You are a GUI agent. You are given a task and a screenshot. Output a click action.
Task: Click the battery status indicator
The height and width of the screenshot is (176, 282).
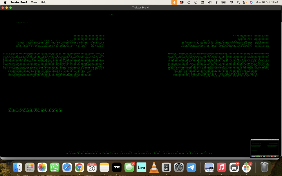(223, 2)
